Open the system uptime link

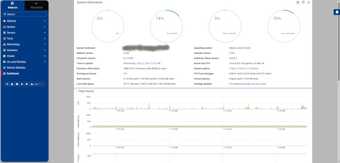(244, 69)
